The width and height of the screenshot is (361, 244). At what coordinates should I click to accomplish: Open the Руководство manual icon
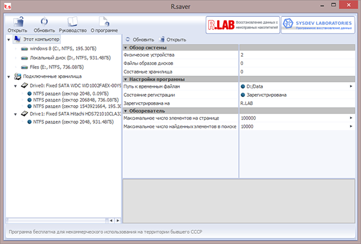(x=73, y=22)
